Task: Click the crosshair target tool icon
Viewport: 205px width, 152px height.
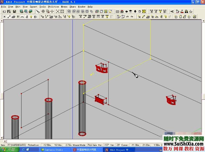Action: tap(43, 11)
